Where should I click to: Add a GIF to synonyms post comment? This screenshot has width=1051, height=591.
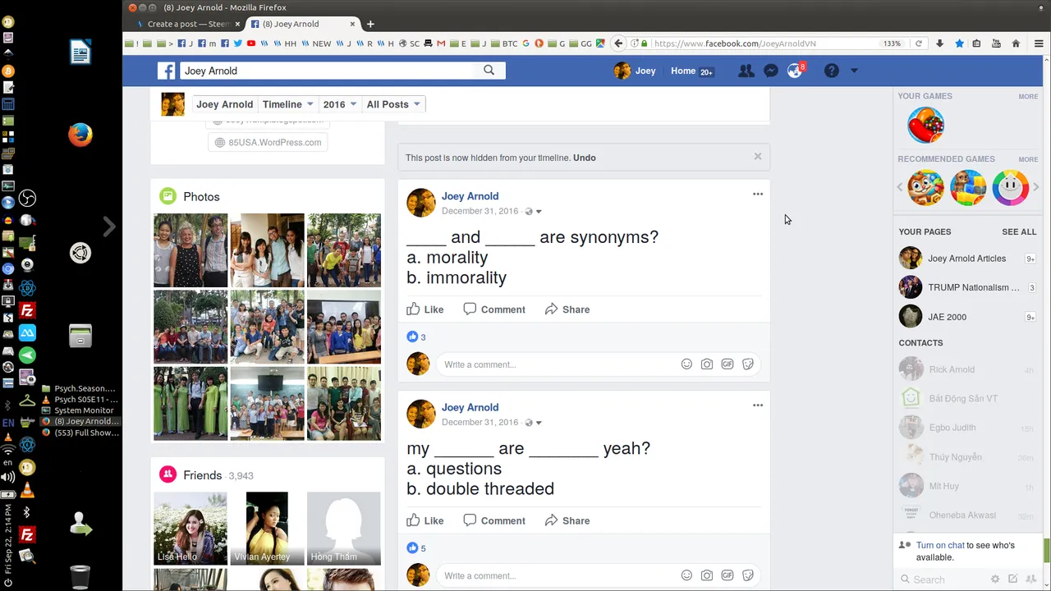[727, 364]
